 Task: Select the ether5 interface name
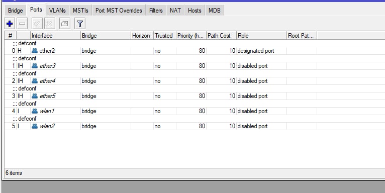click(x=48, y=96)
